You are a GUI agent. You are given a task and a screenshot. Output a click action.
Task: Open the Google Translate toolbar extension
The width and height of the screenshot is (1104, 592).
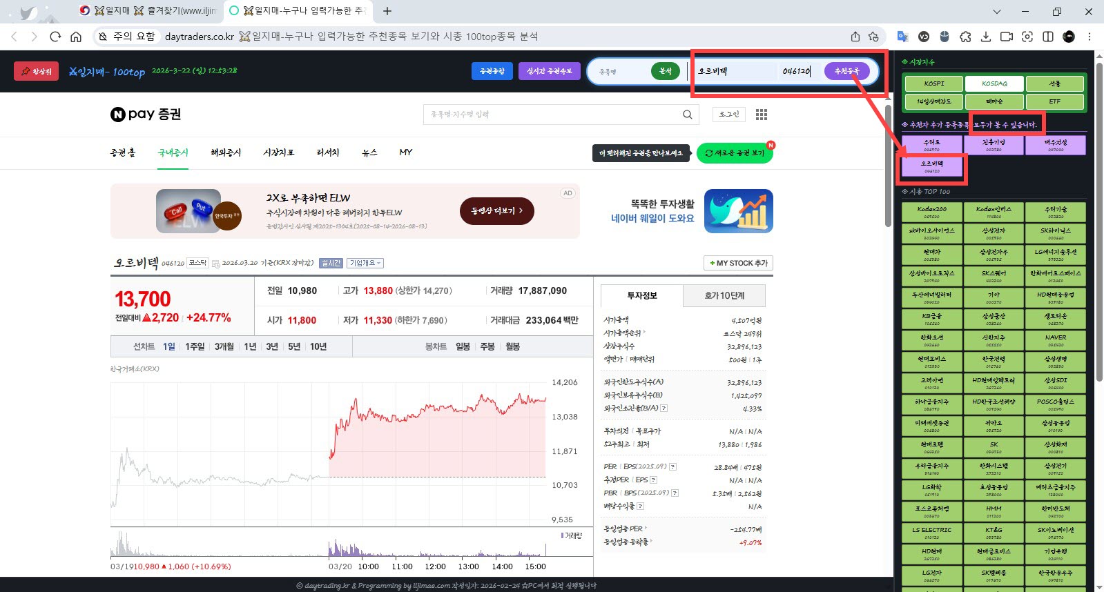pyautogui.click(x=902, y=37)
